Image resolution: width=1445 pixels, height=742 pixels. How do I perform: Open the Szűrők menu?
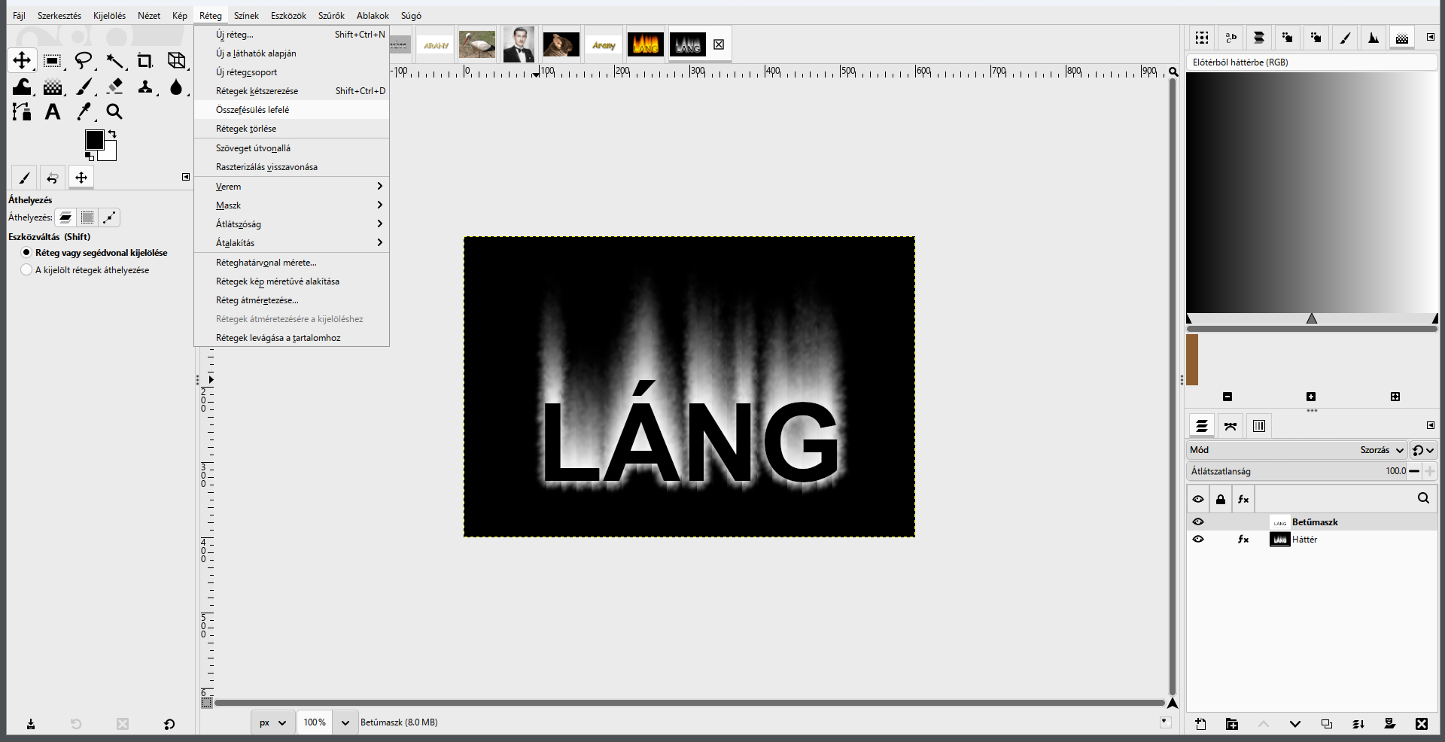pyautogui.click(x=331, y=15)
